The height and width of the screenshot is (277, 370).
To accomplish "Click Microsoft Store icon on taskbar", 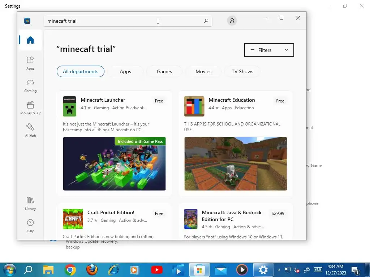I will point(199,270).
